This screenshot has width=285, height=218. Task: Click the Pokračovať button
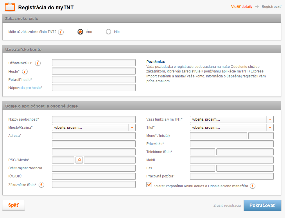coord(262,205)
